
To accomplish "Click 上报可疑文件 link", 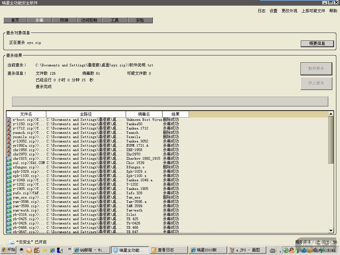I will 313,11.
